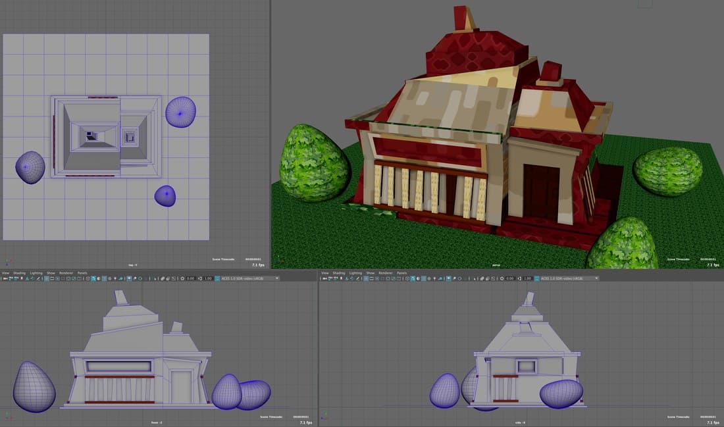This screenshot has width=724, height=427.
Task: Toggle Gate Mask in front panel toolbar
Action: [x=63, y=278]
